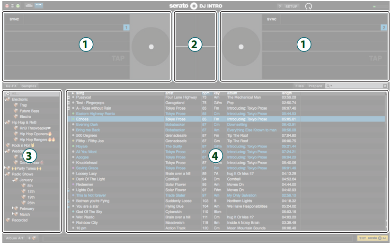The height and width of the screenshot is (245, 391).
Task: Select the Eastern Highway Remix track
Action: pyautogui.click(x=96, y=114)
